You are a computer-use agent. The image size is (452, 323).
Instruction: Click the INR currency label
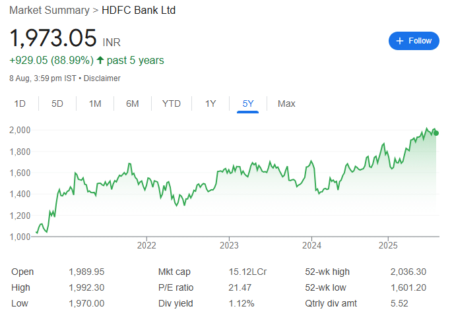(x=112, y=43)
